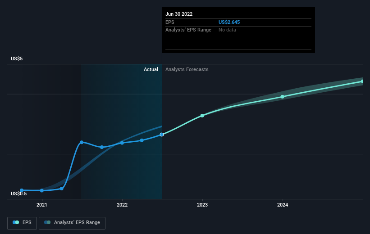This screenshot has height=234, width=370.
Task: Click the 2021 x-axis label
Action: point(42,205)
